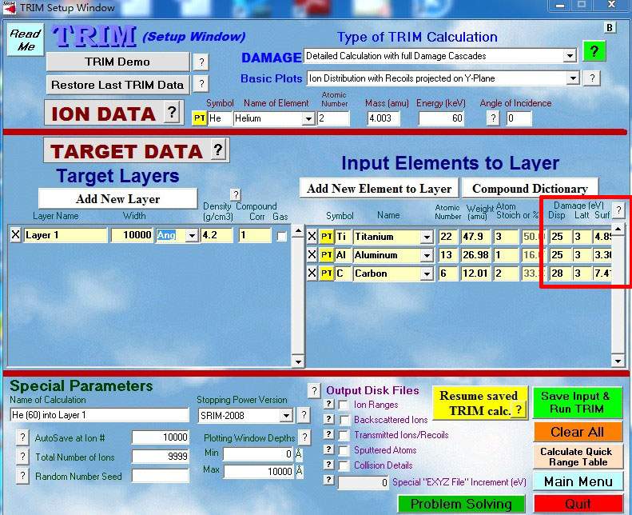Click Calculate Quick Range Table

pyautogui.click(x=578, y=457)
